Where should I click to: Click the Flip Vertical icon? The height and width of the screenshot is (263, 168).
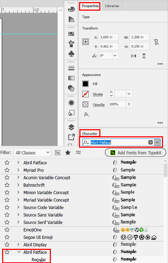[x=144, y=56]
